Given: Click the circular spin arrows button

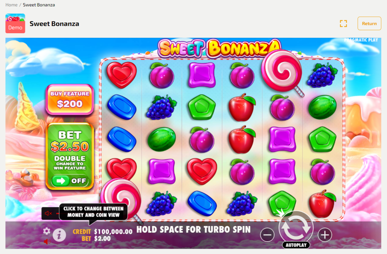Looking at the screenshot, I should [x=296, y=227].
